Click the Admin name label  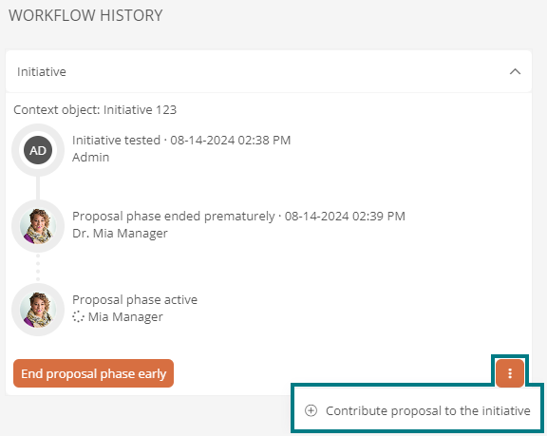coord(91,158)
